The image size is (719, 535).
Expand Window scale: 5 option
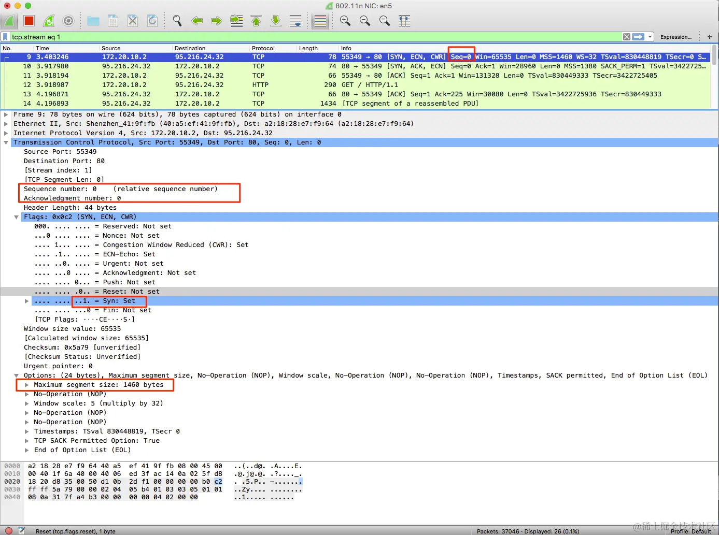(x=26, y=403)
